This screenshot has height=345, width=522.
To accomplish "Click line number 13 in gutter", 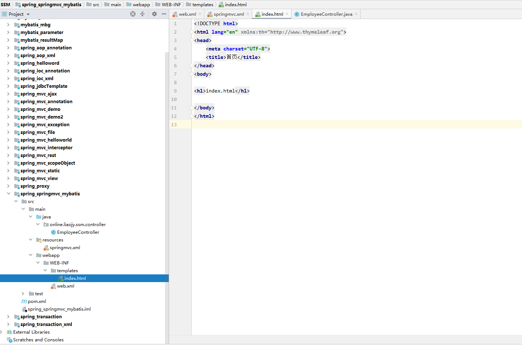I will coord(174,124).
